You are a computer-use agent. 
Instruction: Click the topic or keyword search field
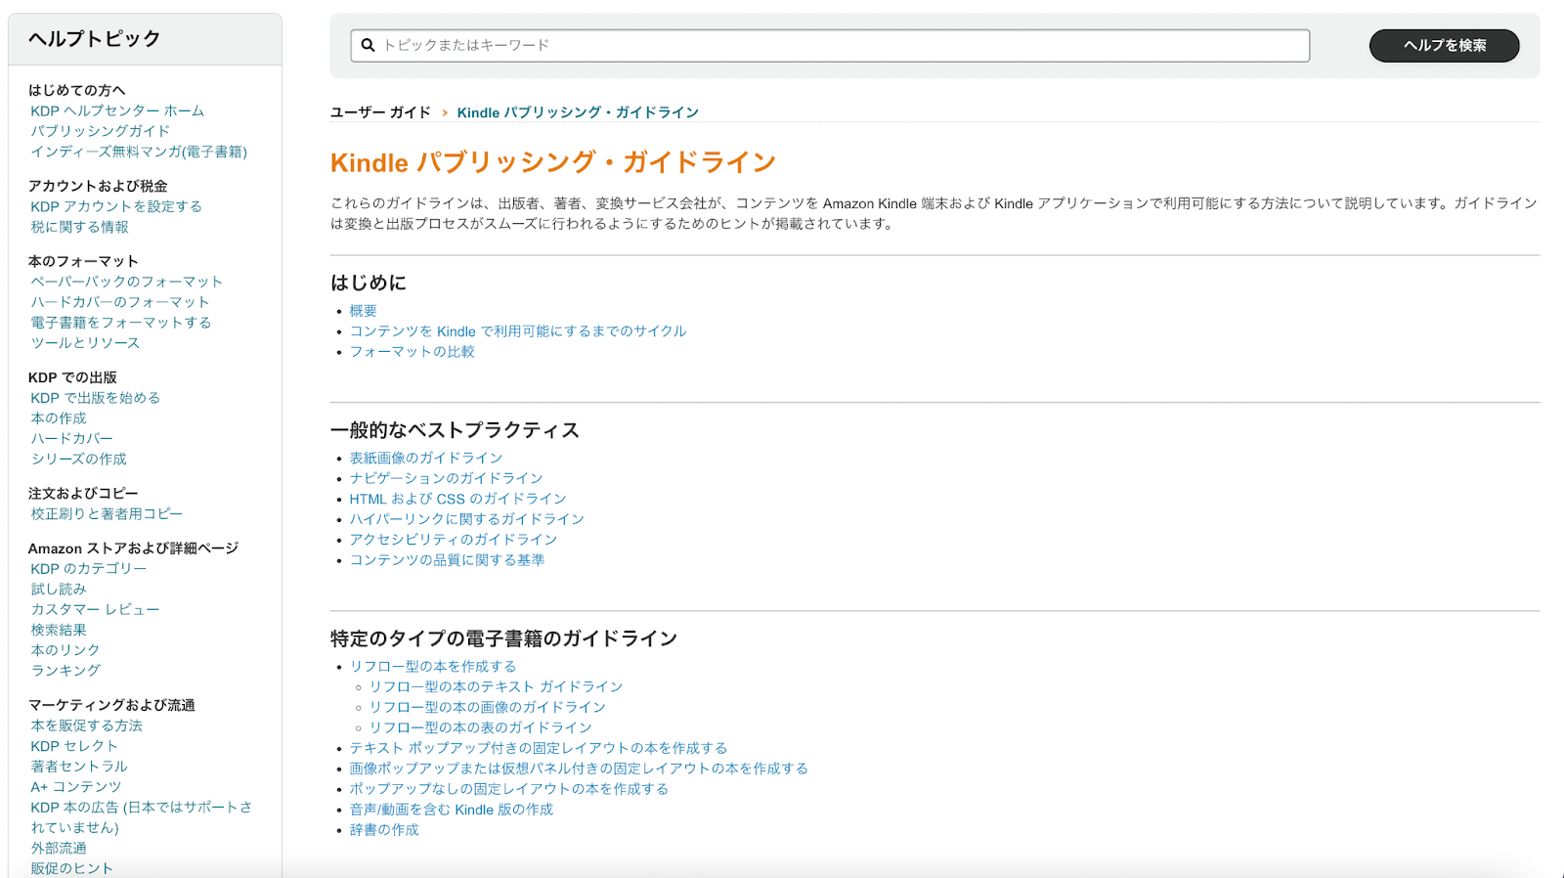[830, 45]
